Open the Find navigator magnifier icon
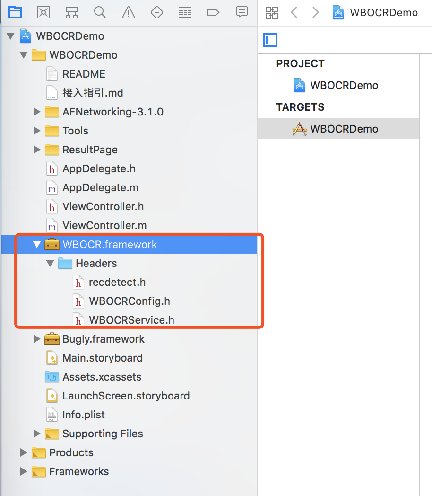432x496 pixels. 100,12
